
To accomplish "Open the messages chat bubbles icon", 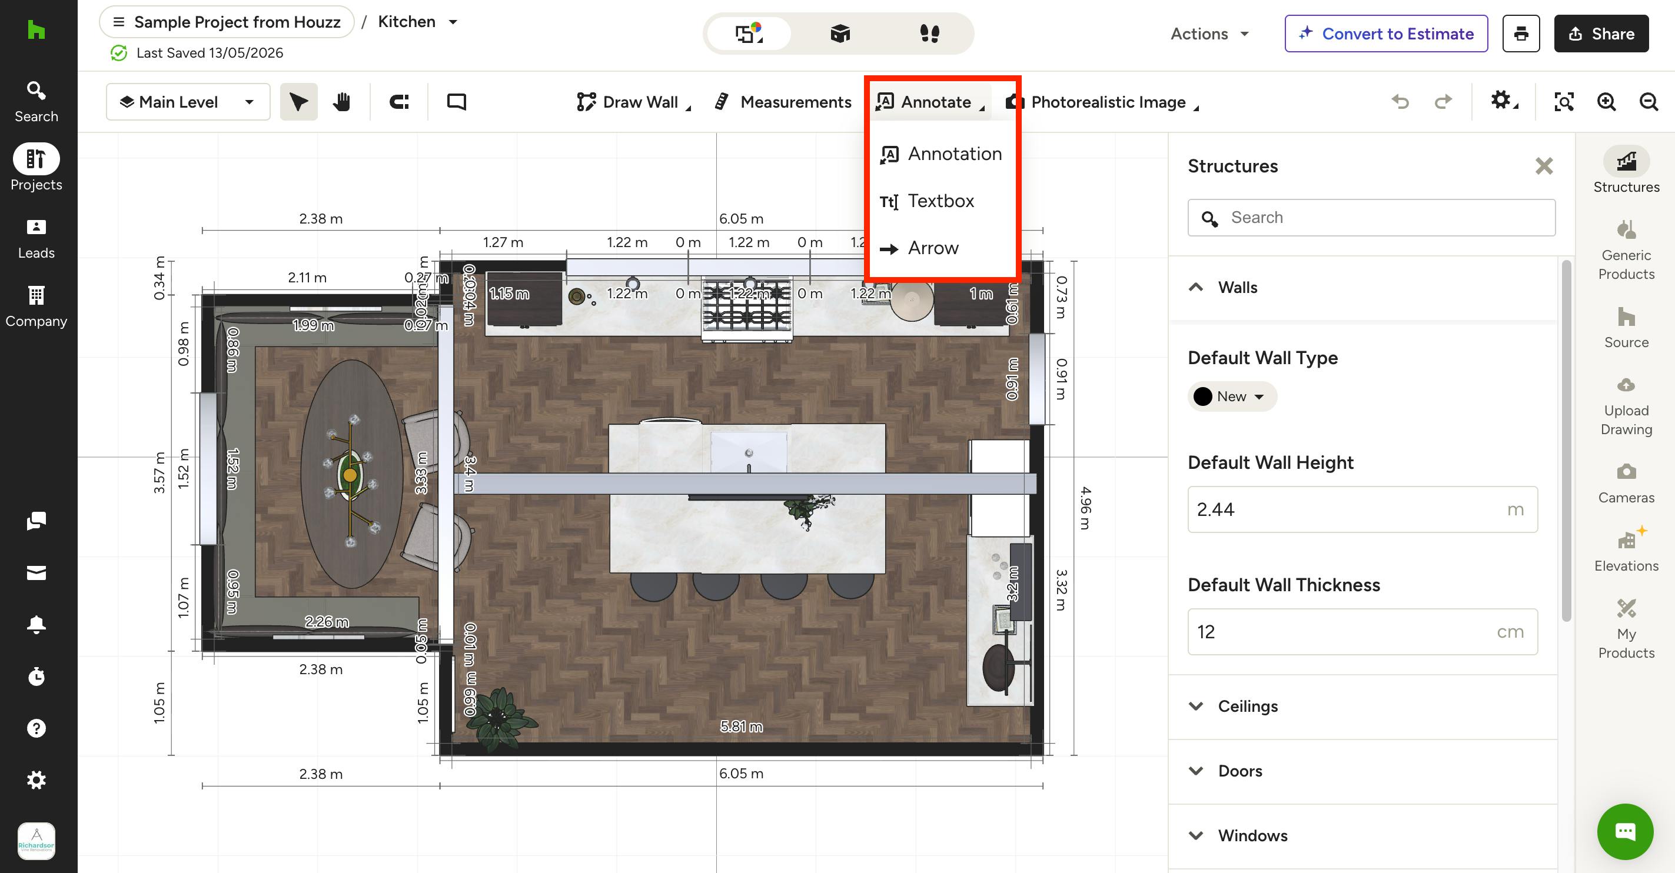I will 36,521.
